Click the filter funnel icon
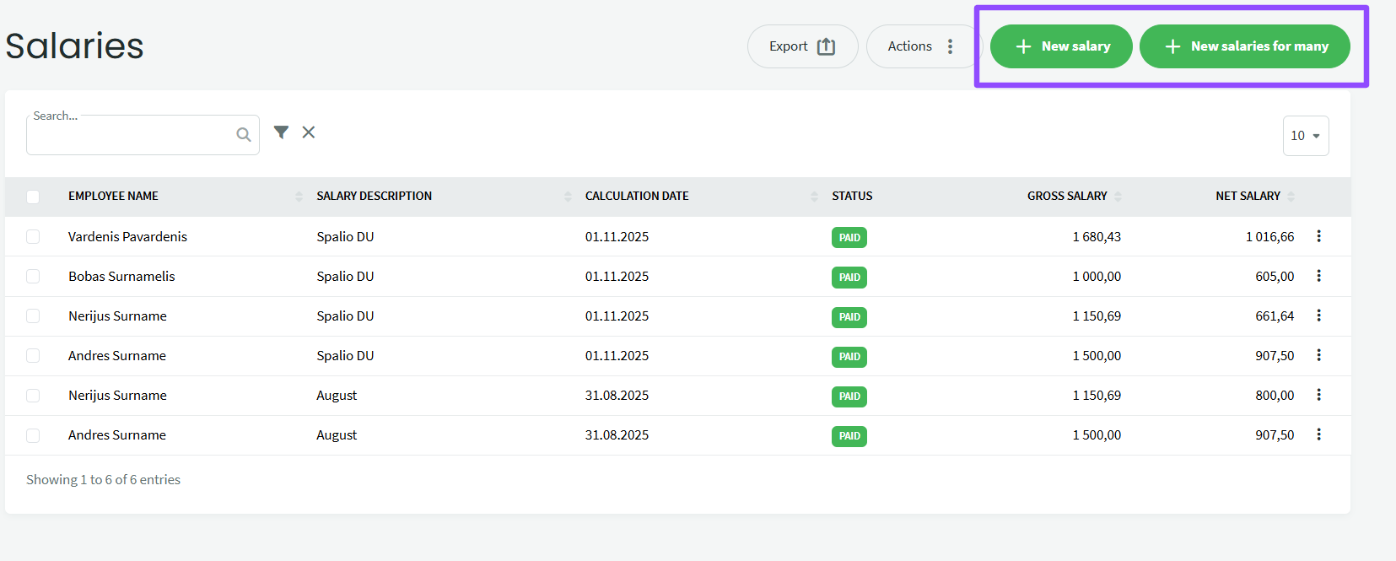Image resolution: width=1396 pixels, height=561 pixels. (281, 132)
